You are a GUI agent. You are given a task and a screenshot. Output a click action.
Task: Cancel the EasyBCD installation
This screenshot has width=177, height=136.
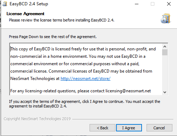[x=159, y=128]
